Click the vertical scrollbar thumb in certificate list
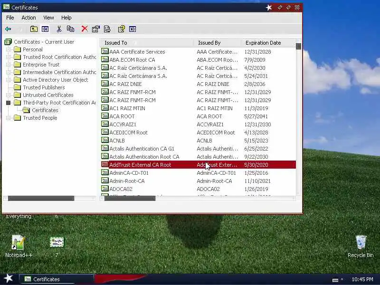Image resolution: width=380 pixels, height=285 pixels. coord(299,46)
